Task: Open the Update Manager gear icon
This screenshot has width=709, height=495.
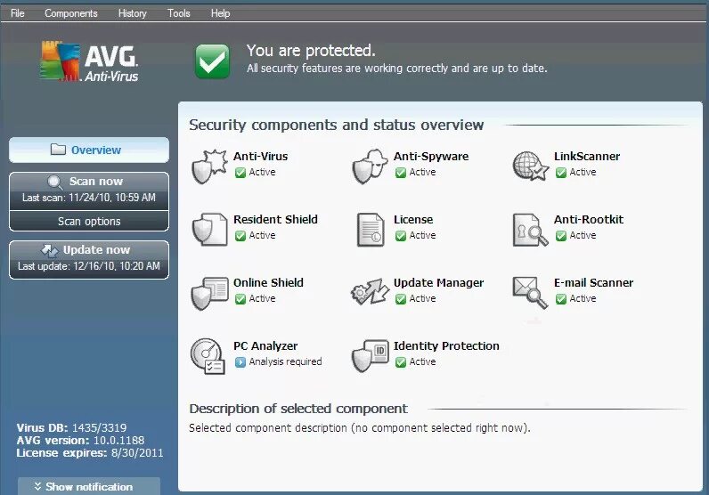Action: point(370,292)
